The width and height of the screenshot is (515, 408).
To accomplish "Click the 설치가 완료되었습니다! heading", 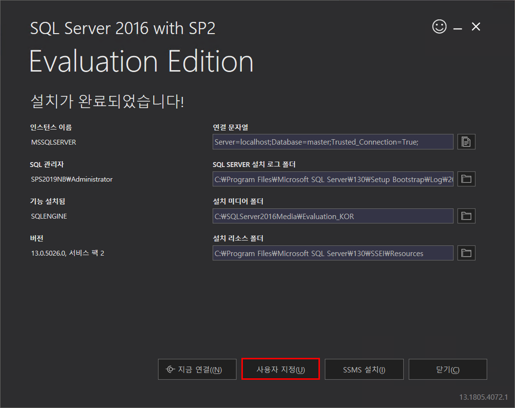I will (107, 101).
